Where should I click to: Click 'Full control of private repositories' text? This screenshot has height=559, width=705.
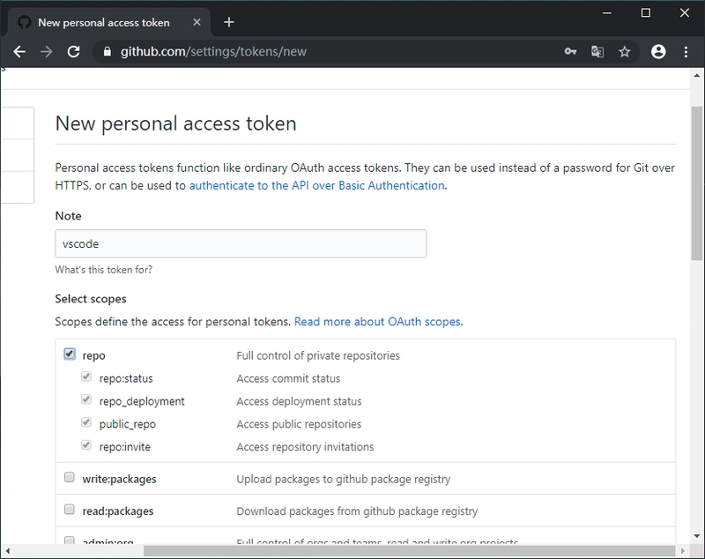[x=318, y=355]
